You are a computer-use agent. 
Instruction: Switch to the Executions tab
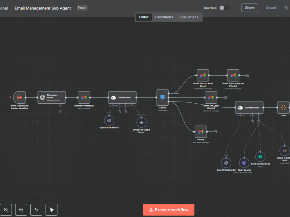(x=164, y=17)
